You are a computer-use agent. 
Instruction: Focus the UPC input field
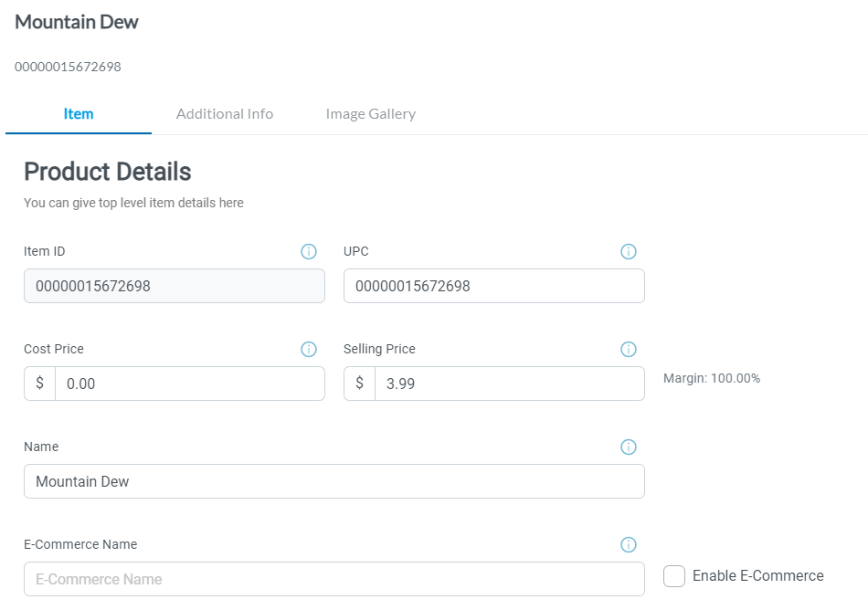(x=493, y=286)
